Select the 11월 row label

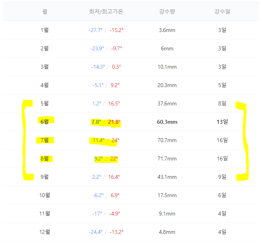(x=44, y=214)
